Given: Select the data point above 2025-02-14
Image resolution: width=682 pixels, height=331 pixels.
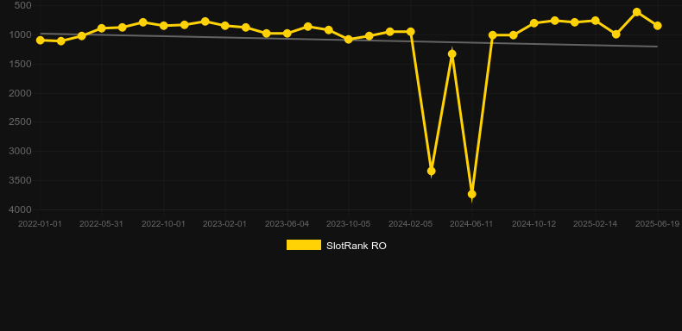Looking at the screenshot, I should (596, 21).
